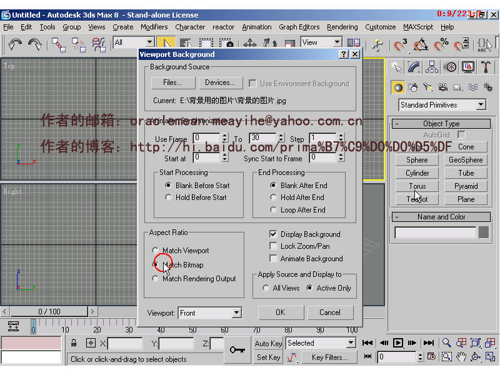
Task: Toggle the selection lock padlock icon
Action: [74, 343]
